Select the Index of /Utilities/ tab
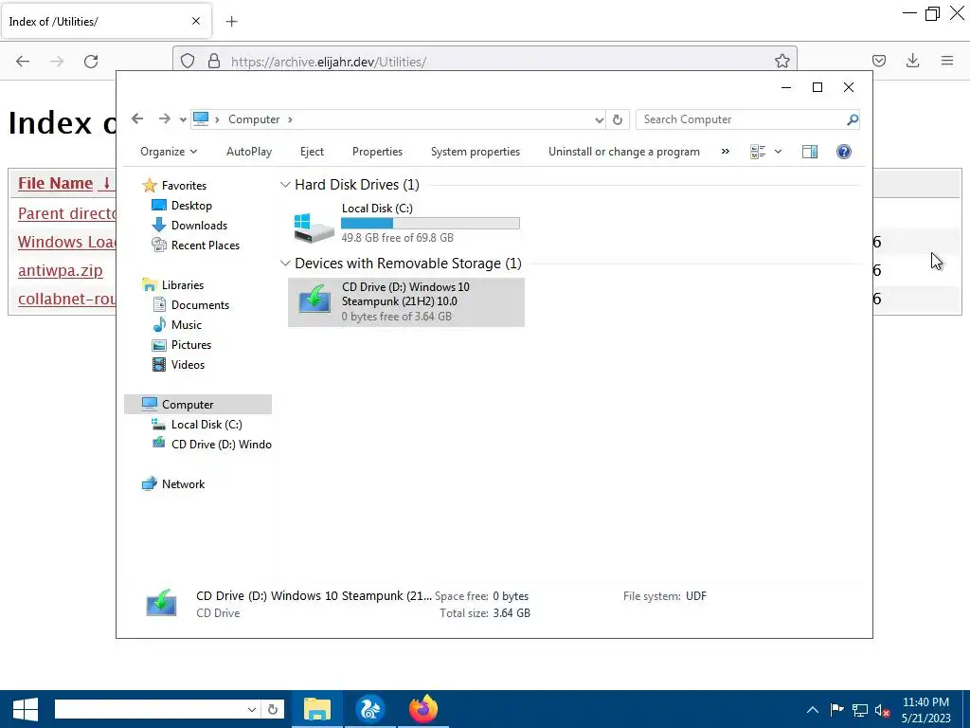This screenshot has height=728, width=970. coord(106,22)
